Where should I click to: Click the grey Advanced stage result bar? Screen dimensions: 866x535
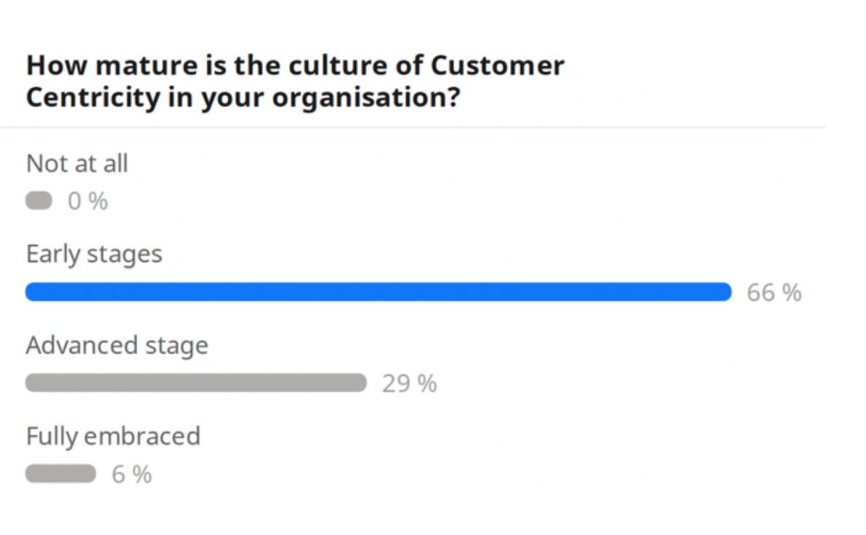pyautogui.click(x=196, y=383)
